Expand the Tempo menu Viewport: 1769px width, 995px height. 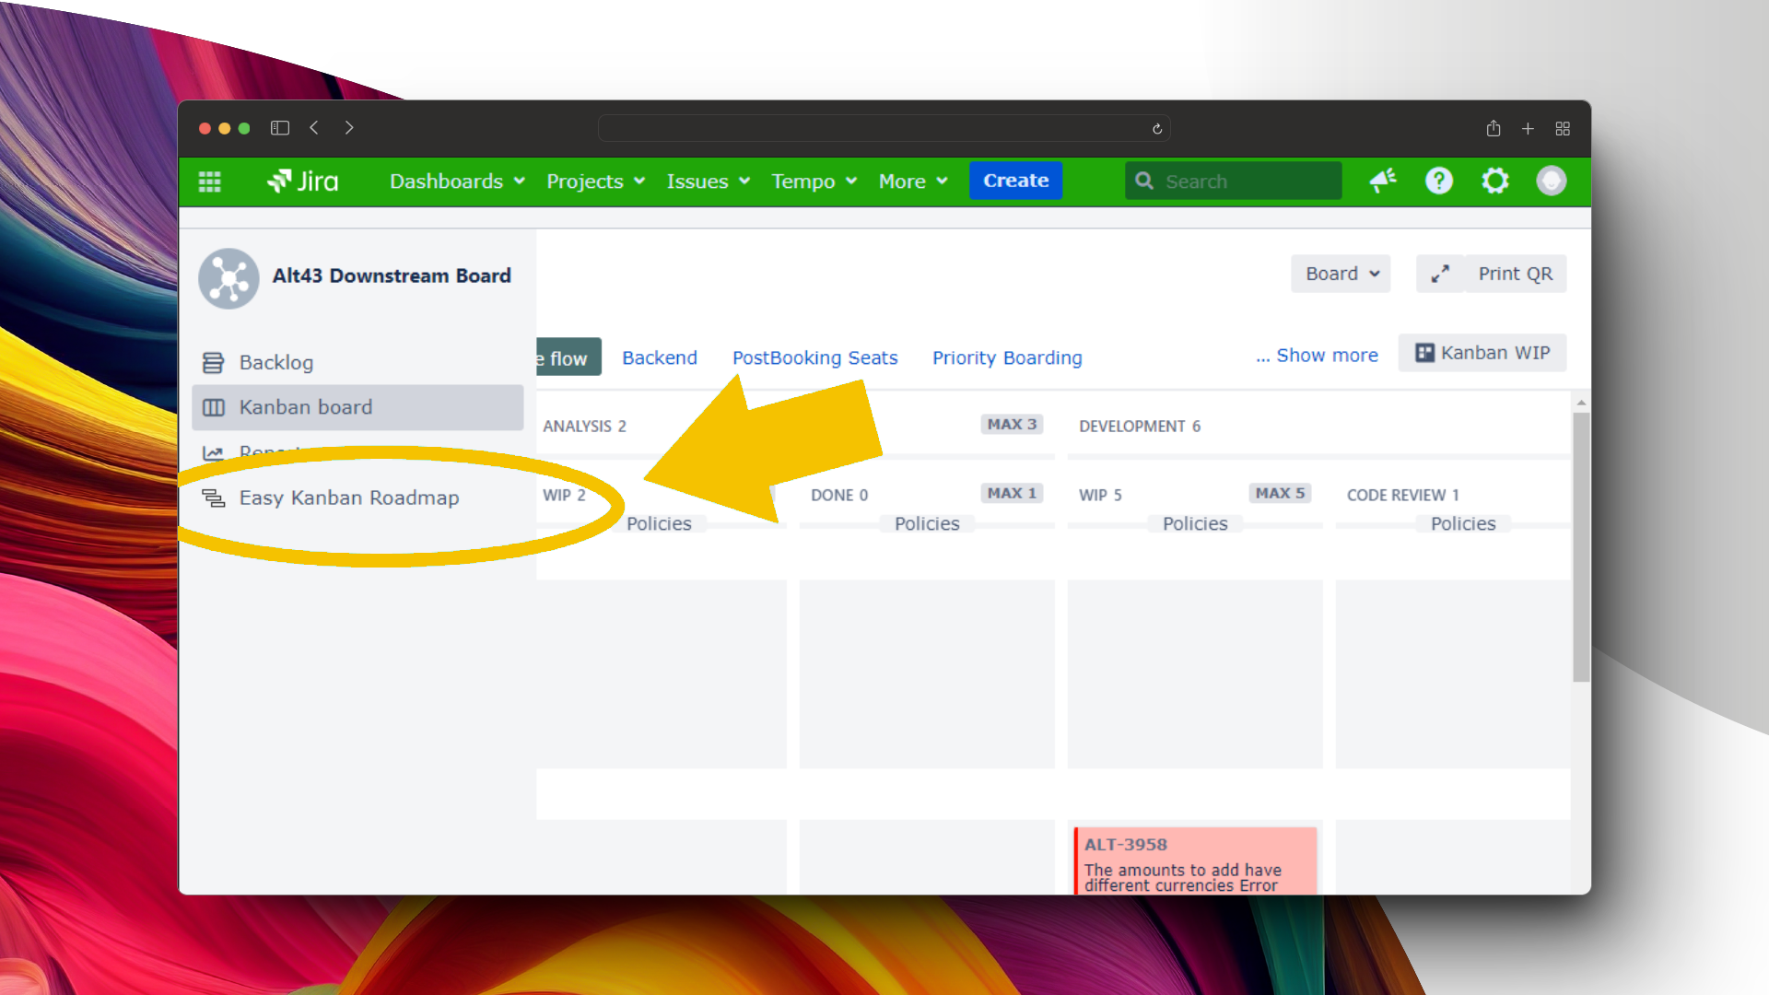pos(814,181)
